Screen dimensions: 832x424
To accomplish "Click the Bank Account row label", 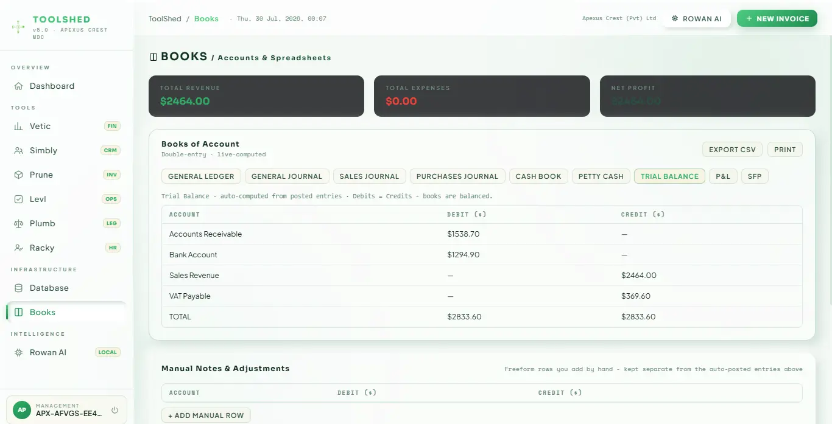I will click(193, 255).
